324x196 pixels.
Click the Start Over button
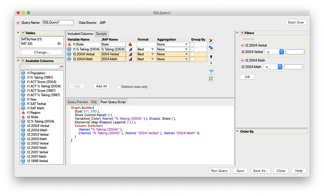[296, 22]
